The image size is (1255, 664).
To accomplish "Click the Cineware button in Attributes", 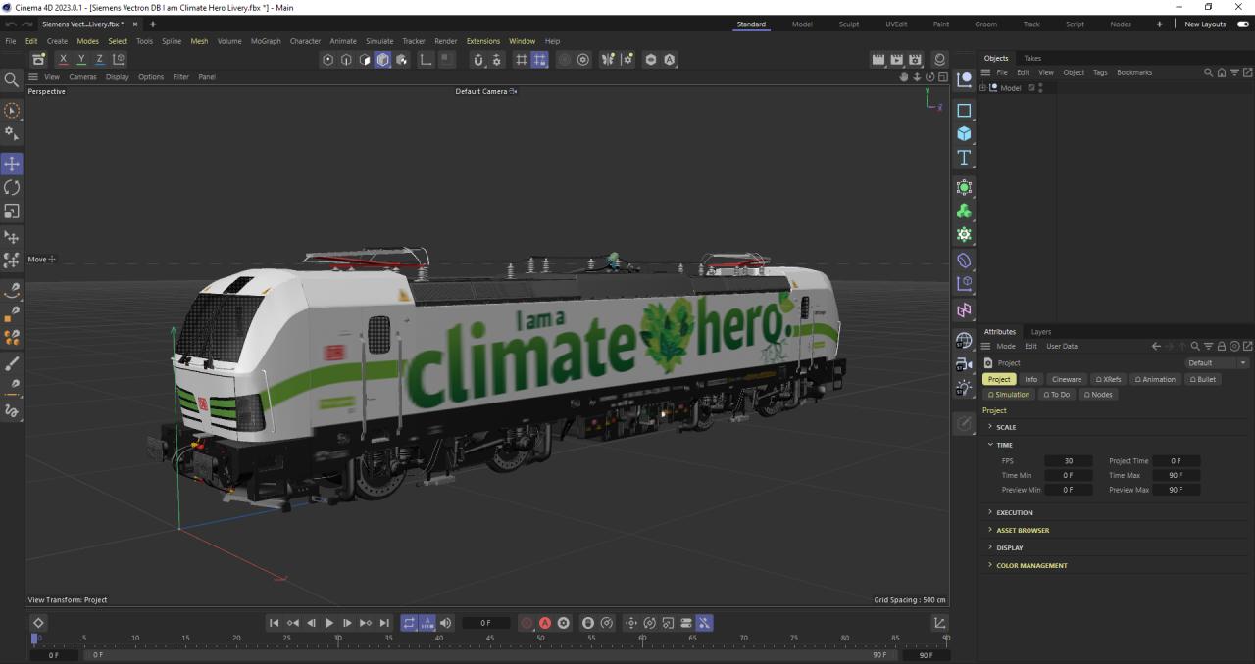I will [1066, 379].
